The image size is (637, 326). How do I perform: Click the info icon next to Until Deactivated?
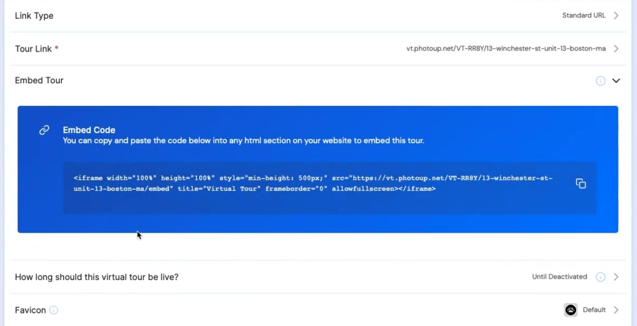pyautogui.click(x=600, y=277)
